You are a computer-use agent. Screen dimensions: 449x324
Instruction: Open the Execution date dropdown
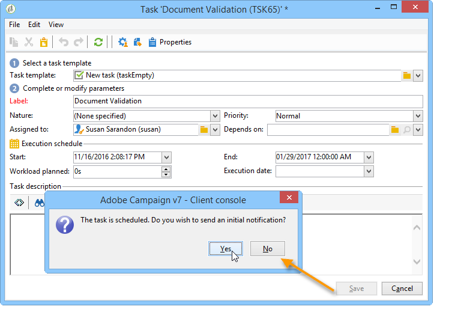pos(369,171)
